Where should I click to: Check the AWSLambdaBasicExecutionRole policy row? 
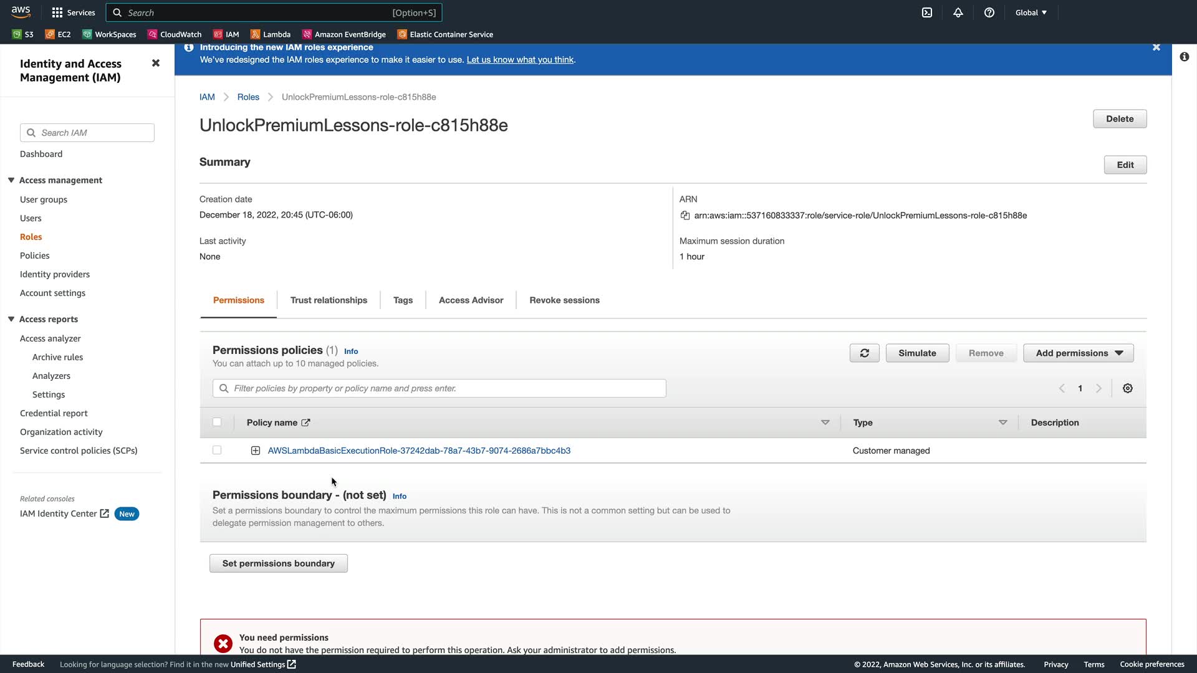tap(217, 451)
